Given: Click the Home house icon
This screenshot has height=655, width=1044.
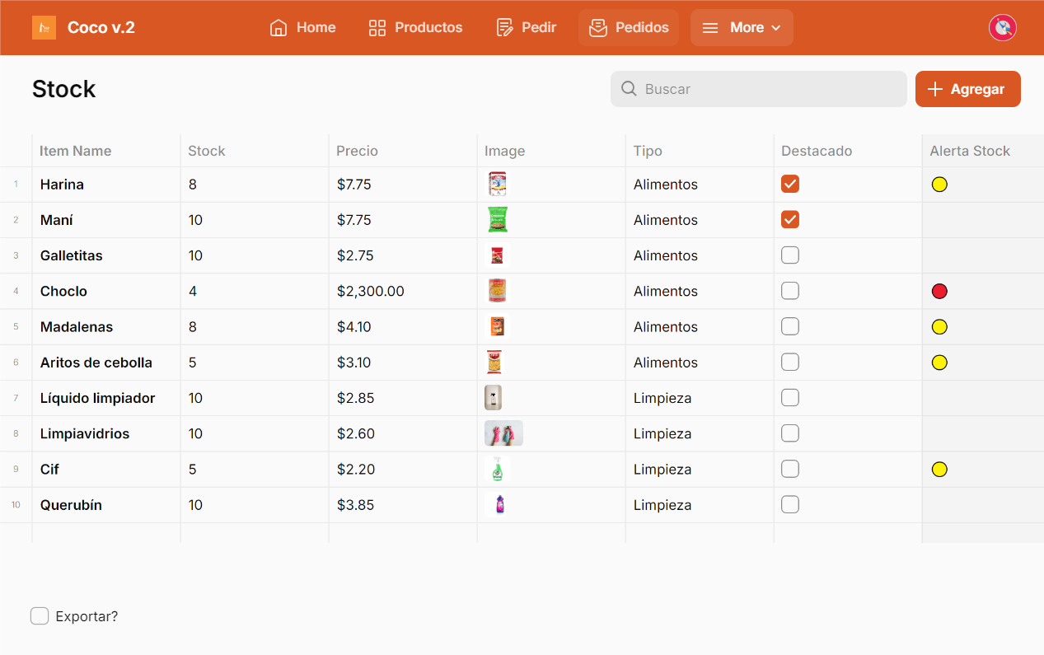Looking at the screenshot, I should point(279,28).
